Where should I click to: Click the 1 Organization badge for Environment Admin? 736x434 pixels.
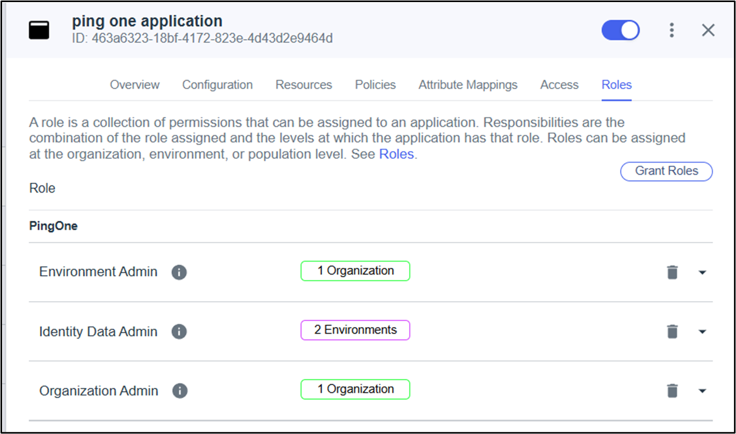point(355,271)
